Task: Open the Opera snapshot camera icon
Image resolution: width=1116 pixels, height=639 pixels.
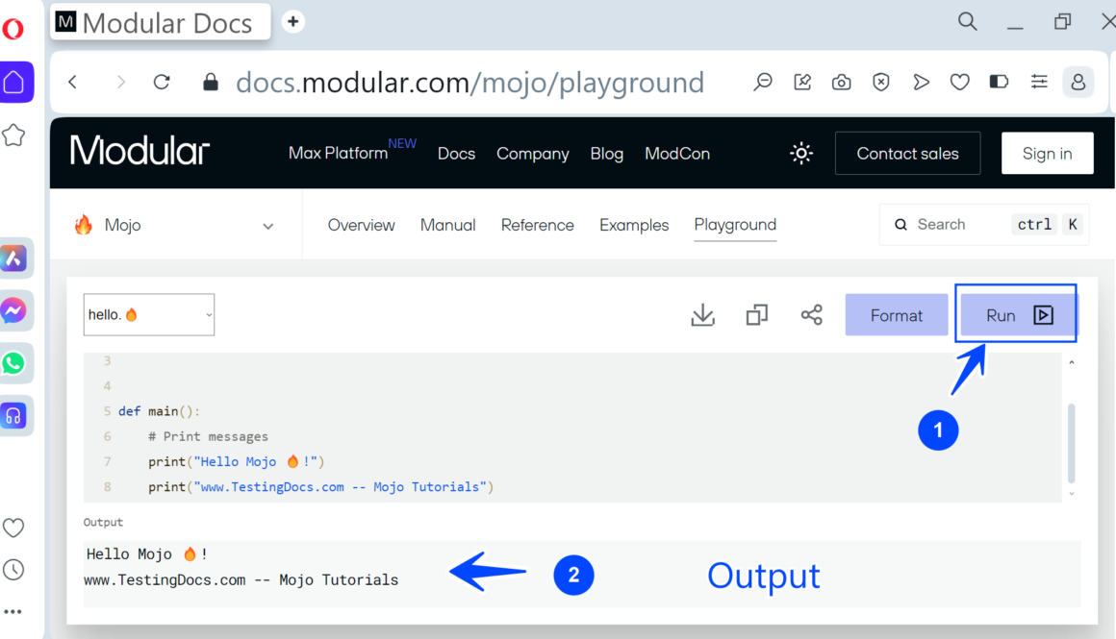Action: click(x=842, y=83)
